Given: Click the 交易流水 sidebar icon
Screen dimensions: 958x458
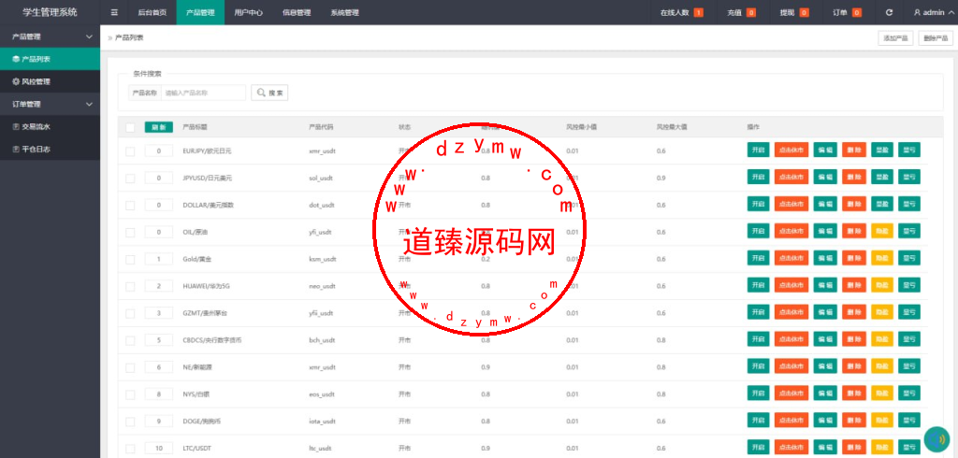Looking at the screenshot, I should pos(16,126).
